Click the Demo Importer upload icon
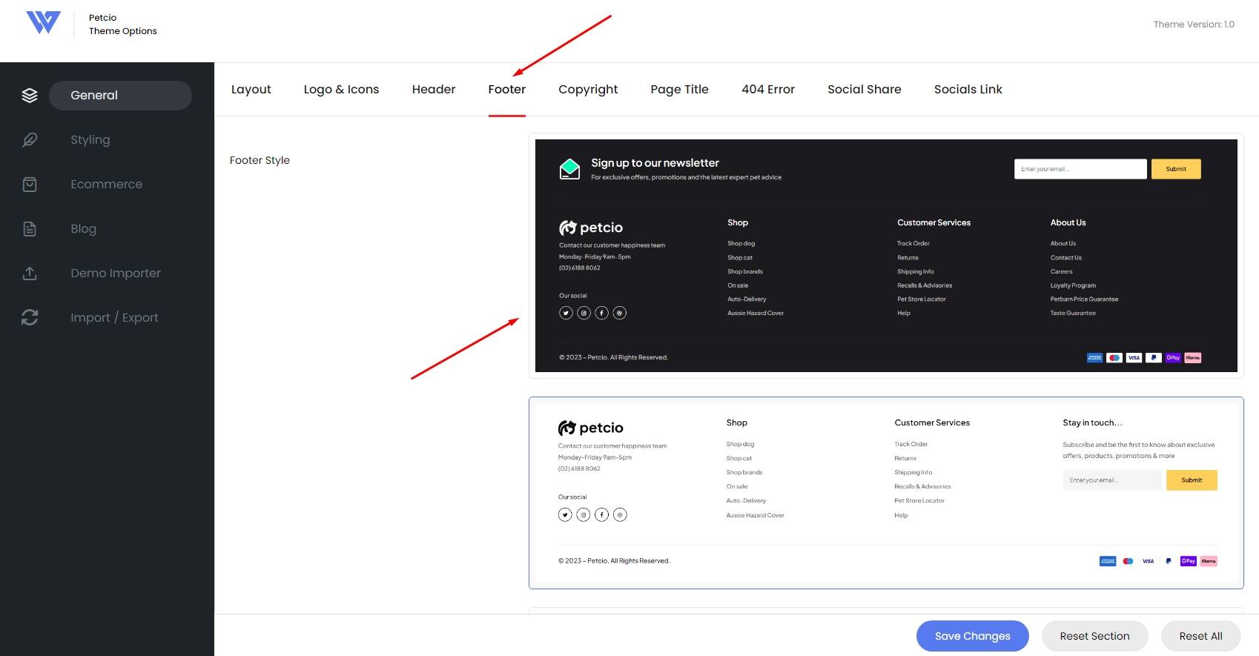This screenshot has height=656, width=1259. click(x=30, y=273)
